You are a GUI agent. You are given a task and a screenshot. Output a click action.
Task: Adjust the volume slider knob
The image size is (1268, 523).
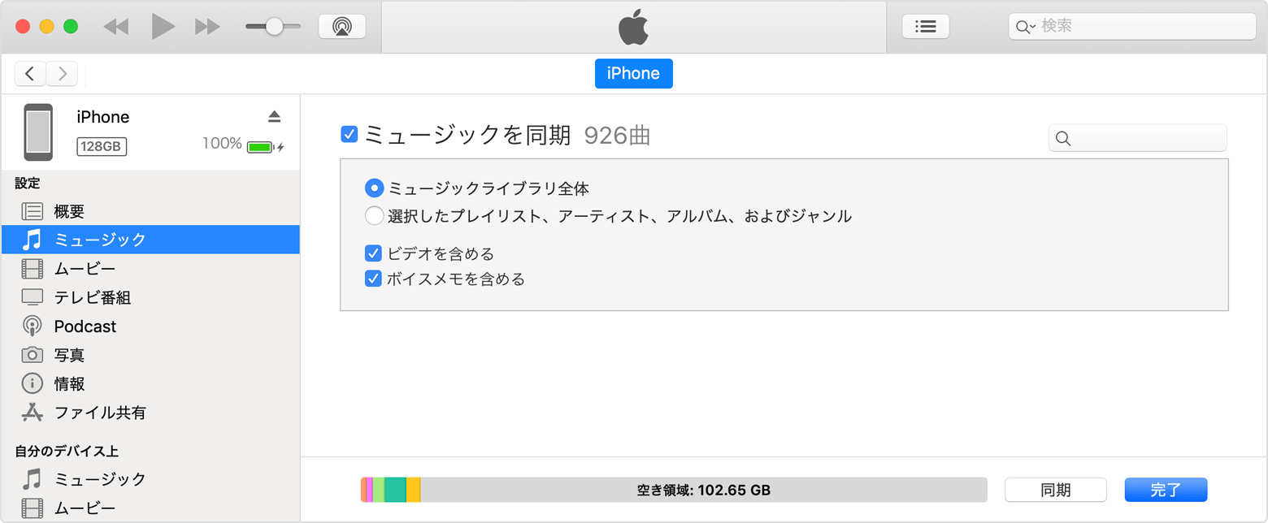coord(274,26)
